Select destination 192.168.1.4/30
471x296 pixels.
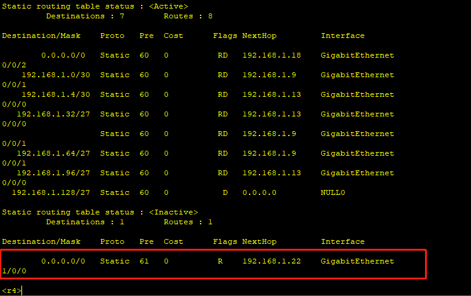tap(56, 94)
